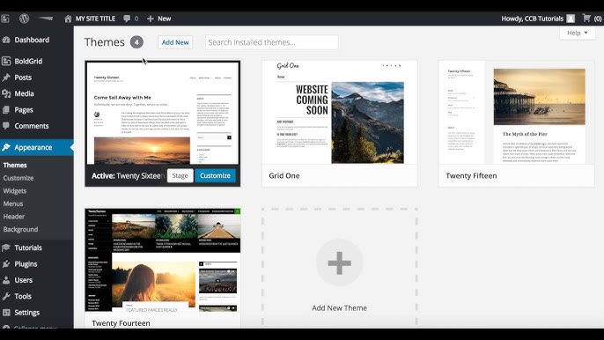Go to Posts menu

tap(23, 78)
